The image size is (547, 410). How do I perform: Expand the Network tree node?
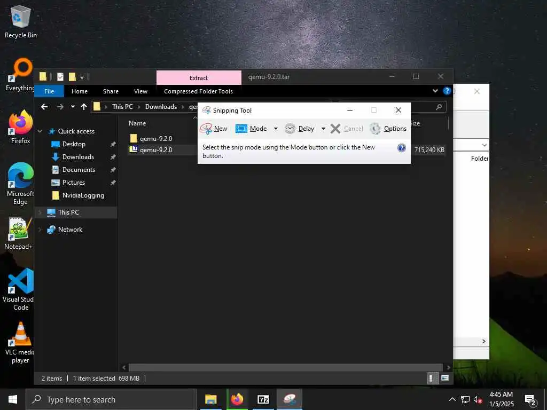[40, 230]
